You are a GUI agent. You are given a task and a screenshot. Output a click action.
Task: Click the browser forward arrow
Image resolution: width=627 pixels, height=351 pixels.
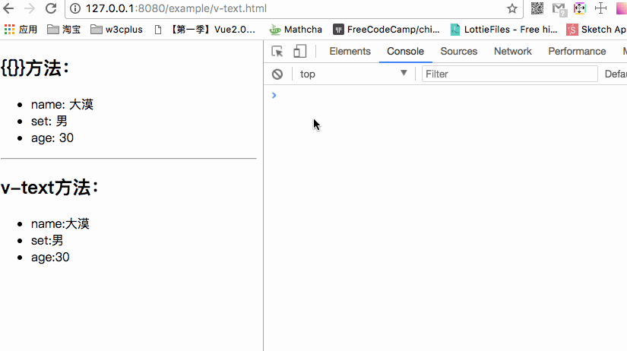click(x=30, y=8)
